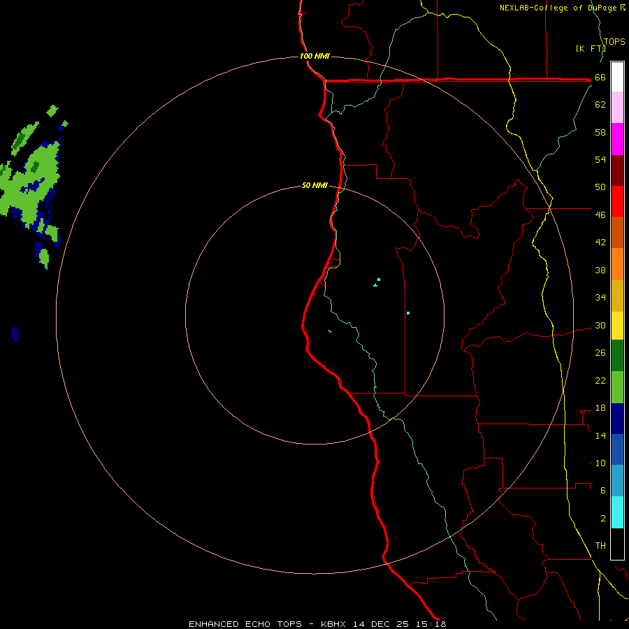
Task: Click the 'KBHX' radar site identifier
Action: point(335,624)
